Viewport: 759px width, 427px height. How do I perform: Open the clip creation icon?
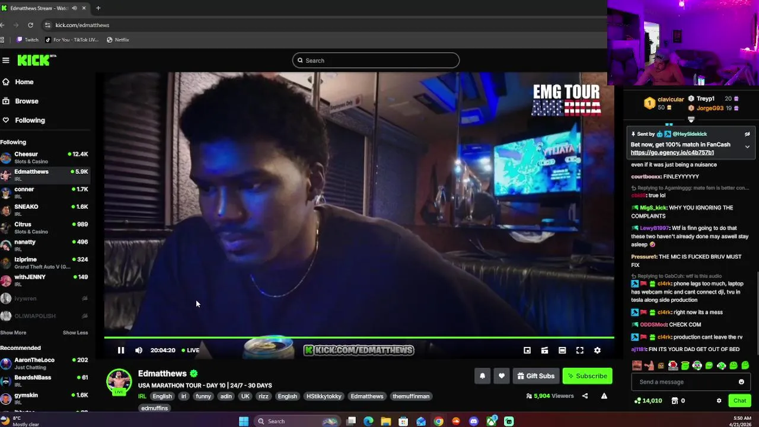[x=544, y=350]
